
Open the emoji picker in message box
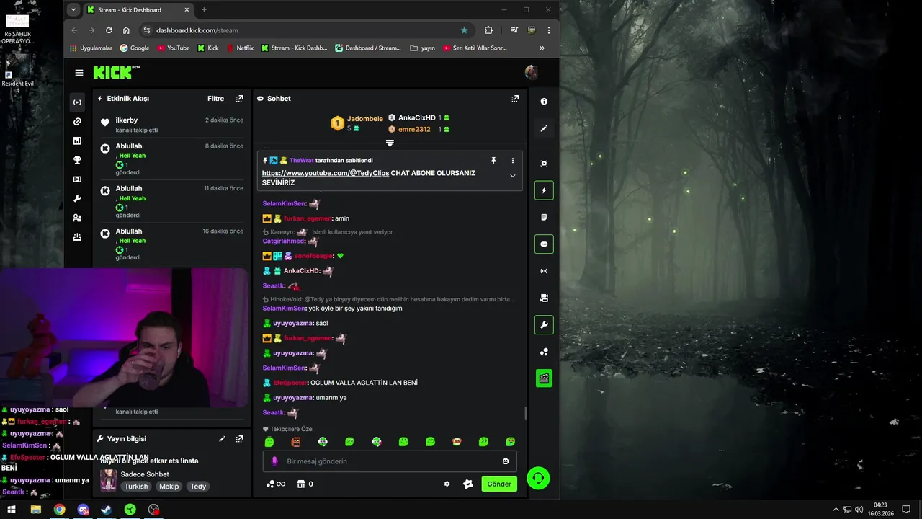[506, 461]
